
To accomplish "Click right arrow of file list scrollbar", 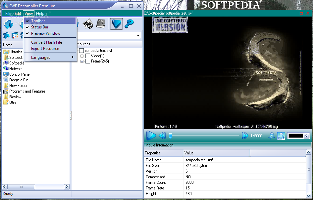I will pyautogui.click(x=67, y=187).
